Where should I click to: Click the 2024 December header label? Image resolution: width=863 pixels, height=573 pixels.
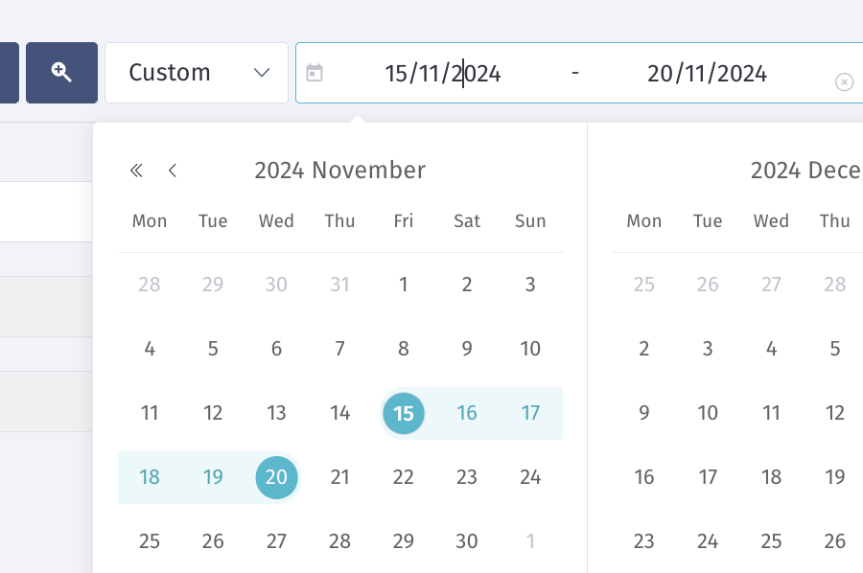[806, 171]
